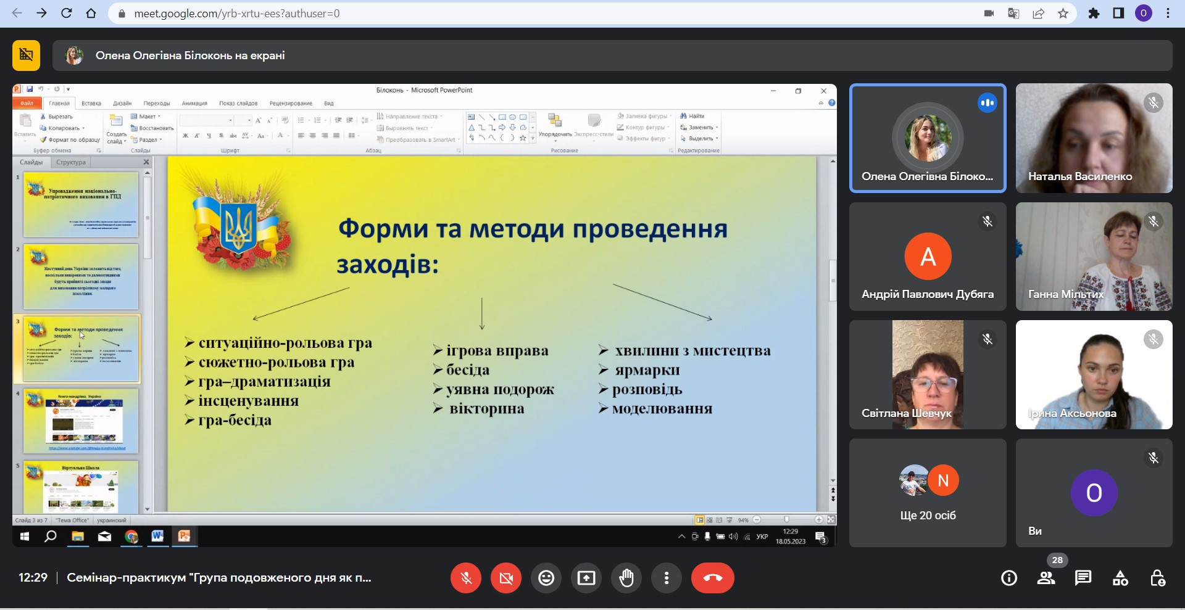This screenshot has height=610, width=1185.
Task: Open the 'Ще 20 осіб' tile
Action: click(928, 493)
